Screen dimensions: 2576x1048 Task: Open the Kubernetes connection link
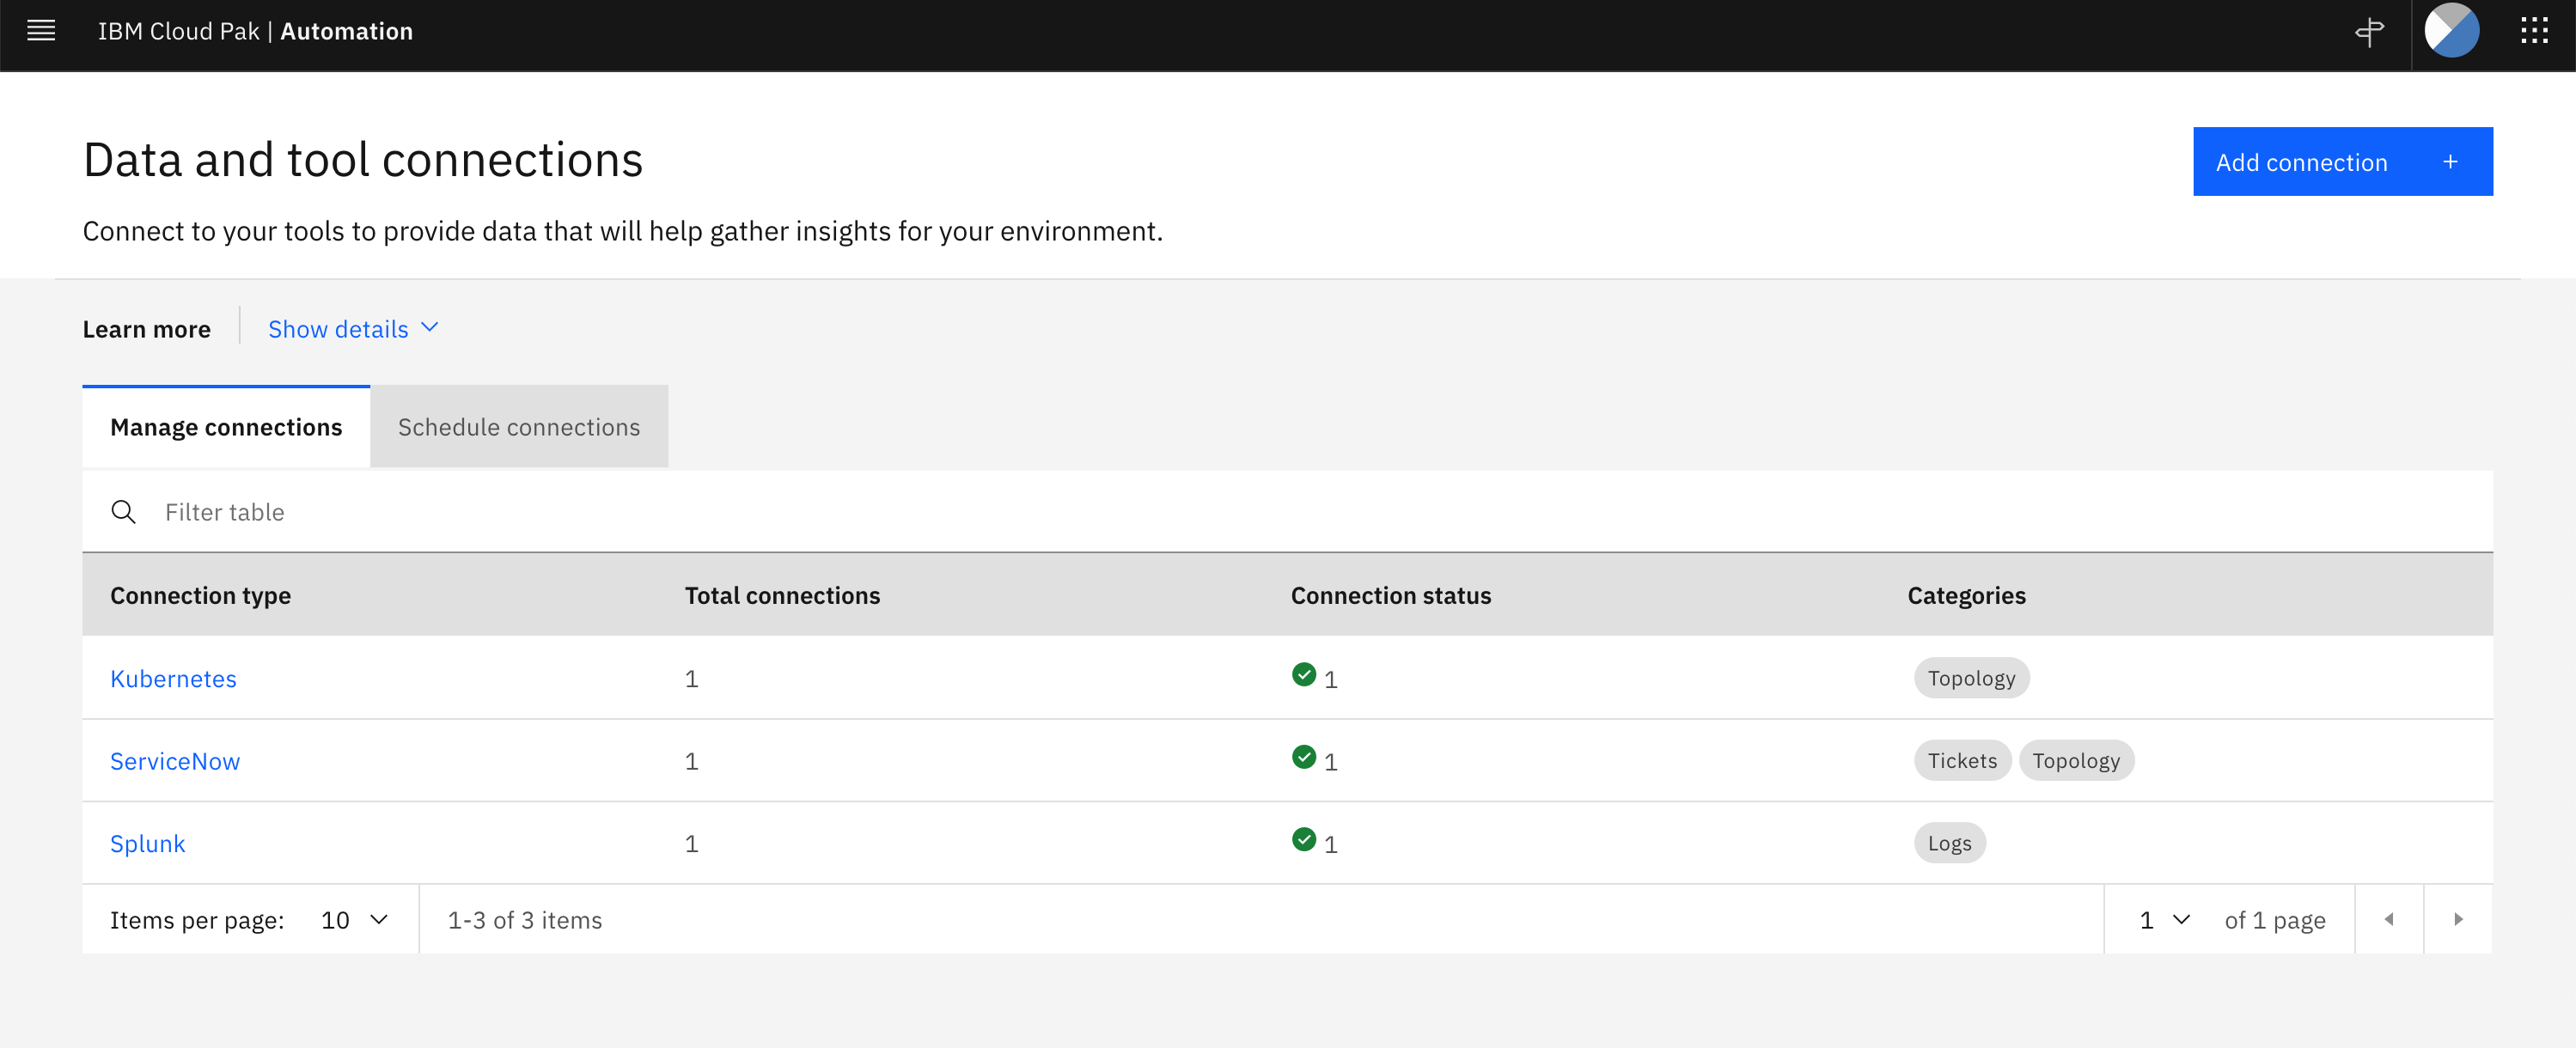173,679
